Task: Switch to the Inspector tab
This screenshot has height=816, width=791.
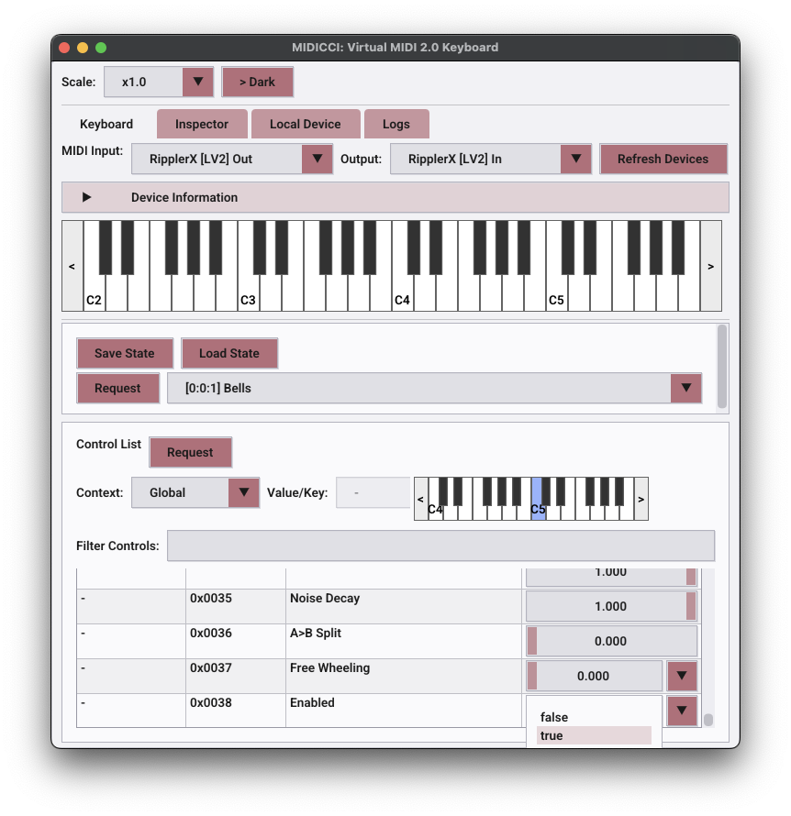Action: (201, 124)
